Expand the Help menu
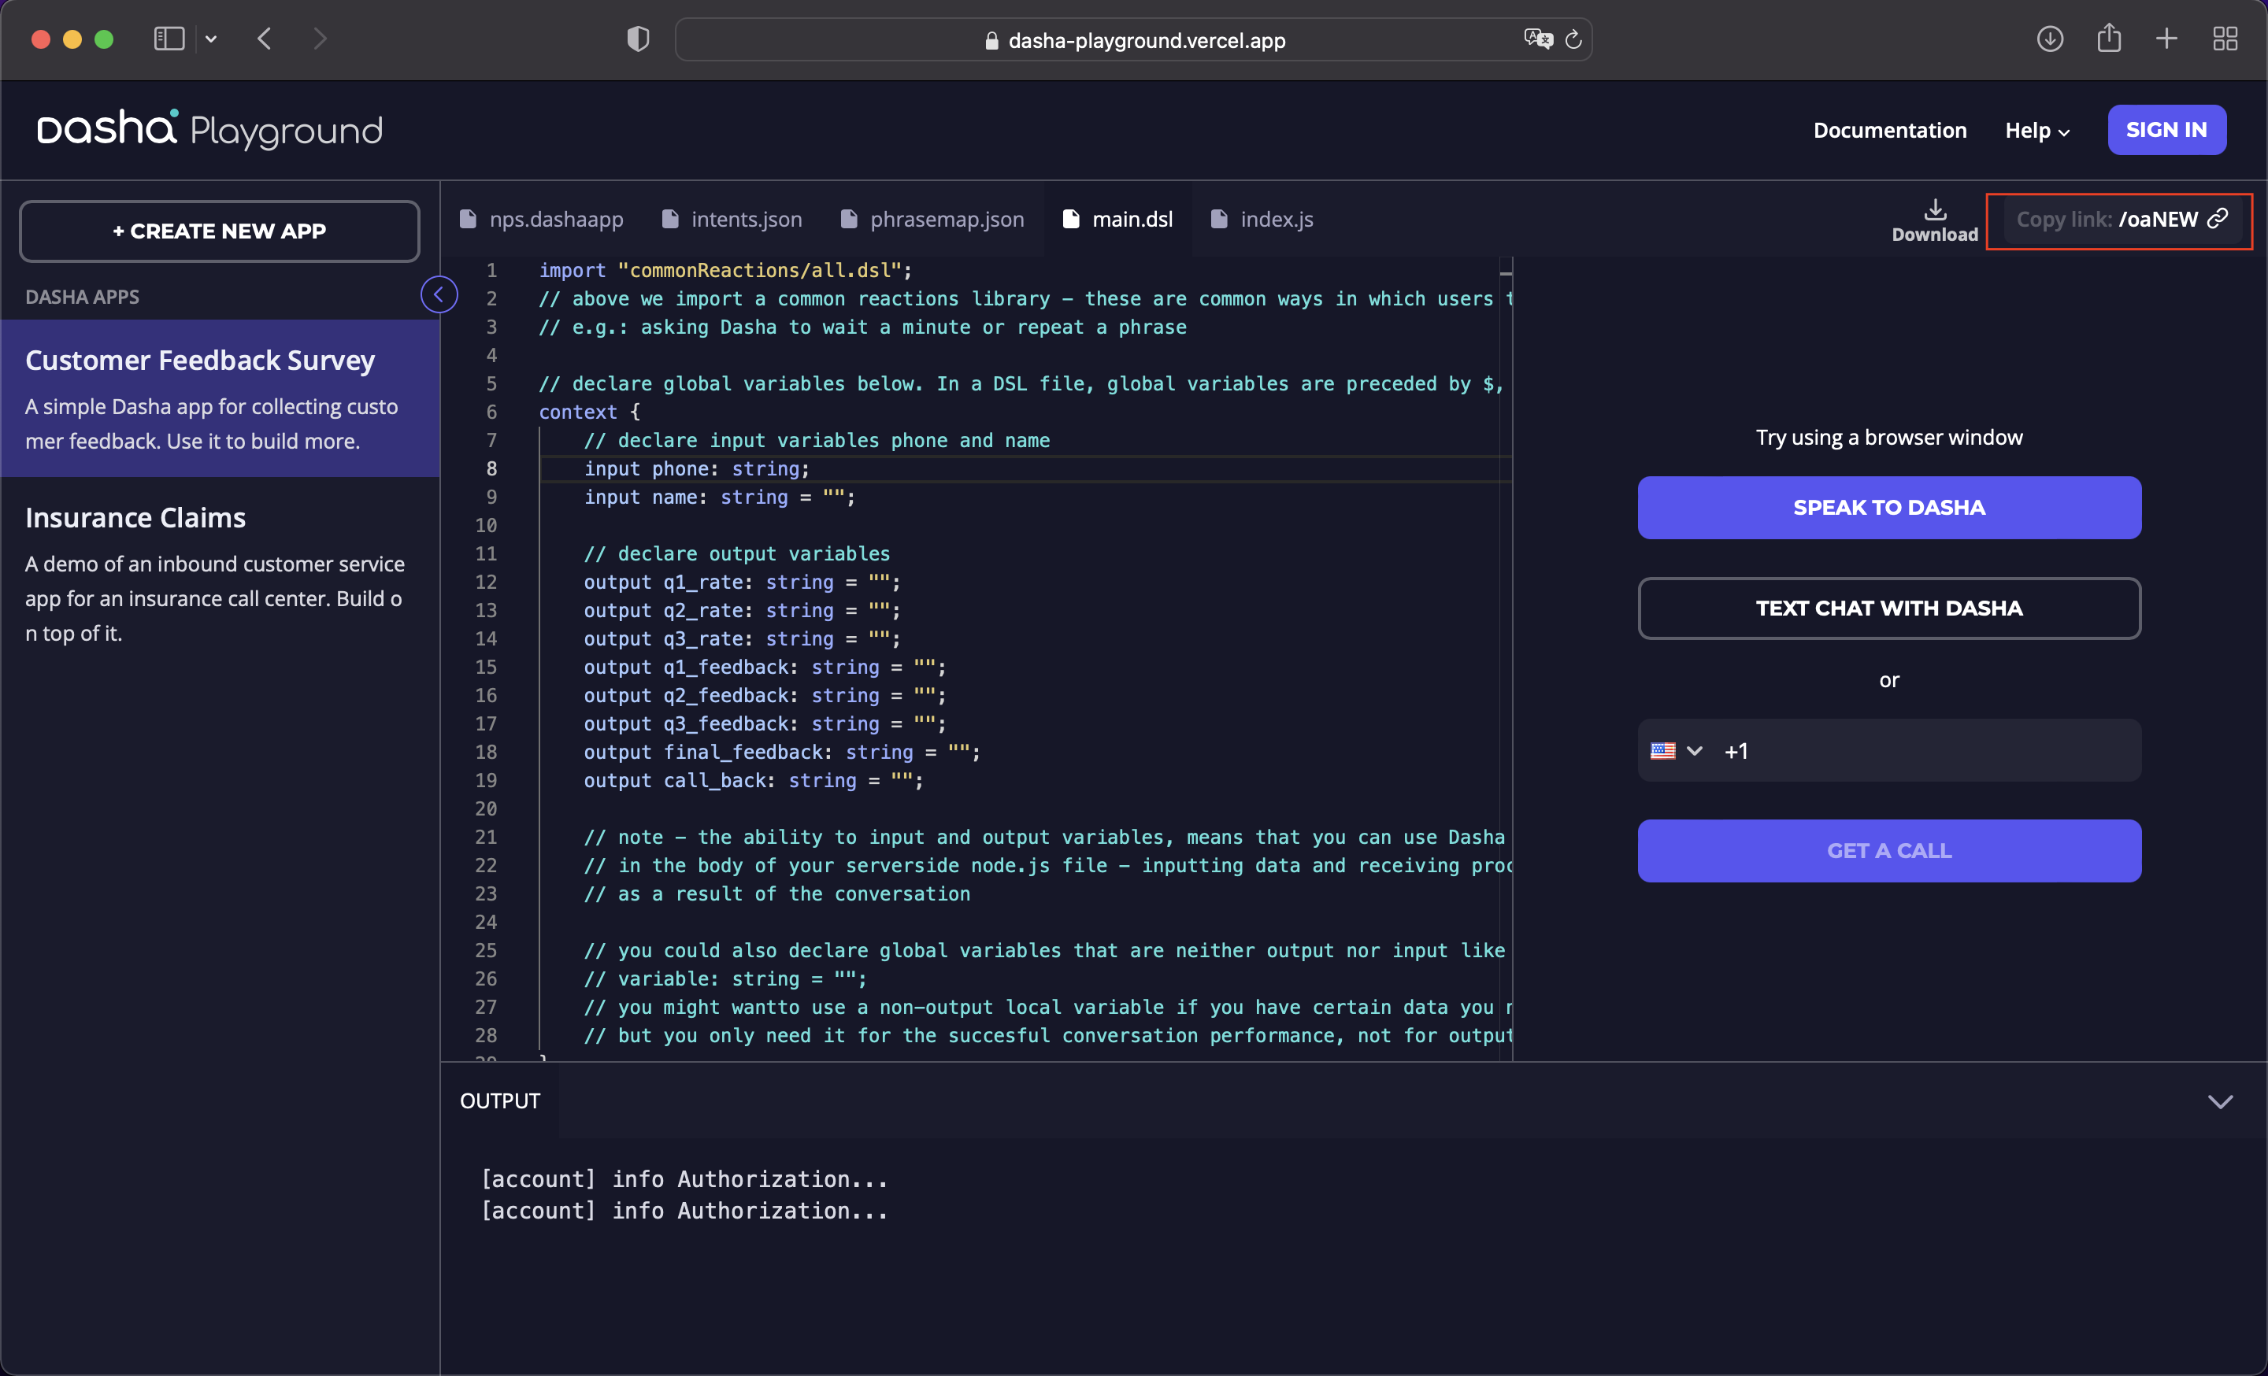This screenshot has height=1376, width=2268. (2037, 131)
